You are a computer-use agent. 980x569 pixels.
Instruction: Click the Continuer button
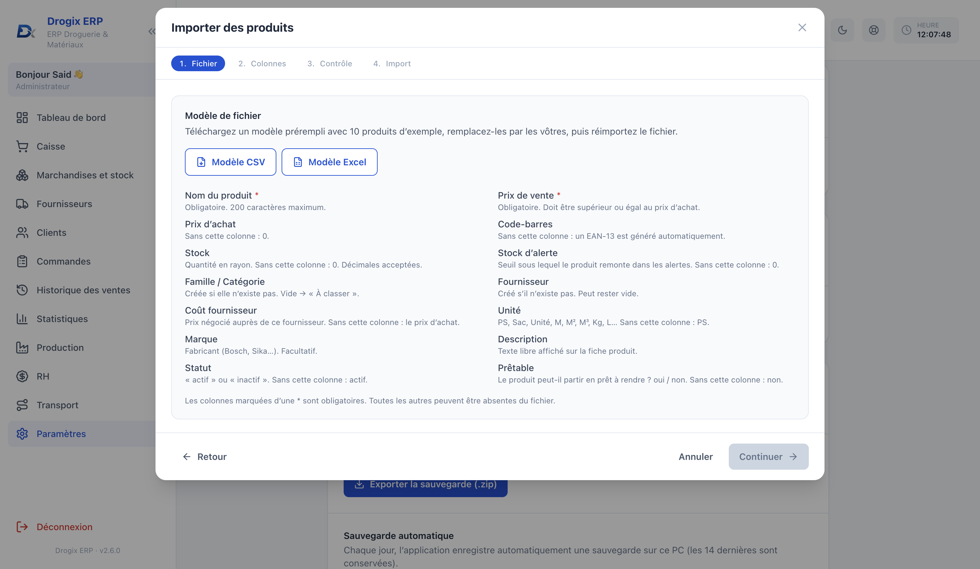768,457
